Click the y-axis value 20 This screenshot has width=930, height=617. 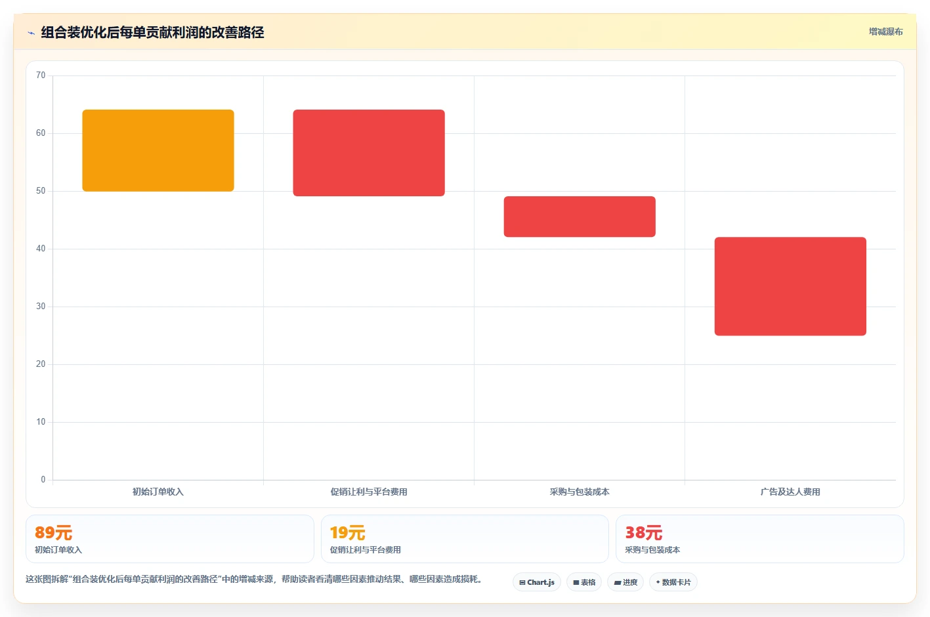[41, 364]
